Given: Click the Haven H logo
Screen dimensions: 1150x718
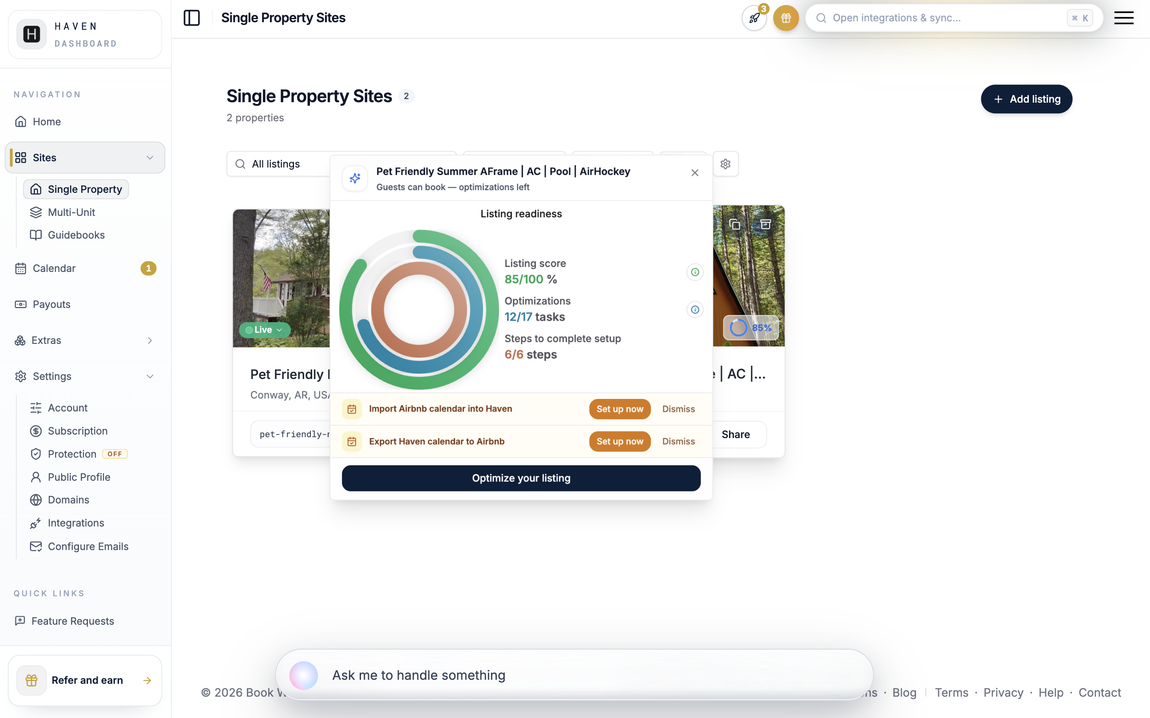Looking at the screenshot, I should pos(32,34).
